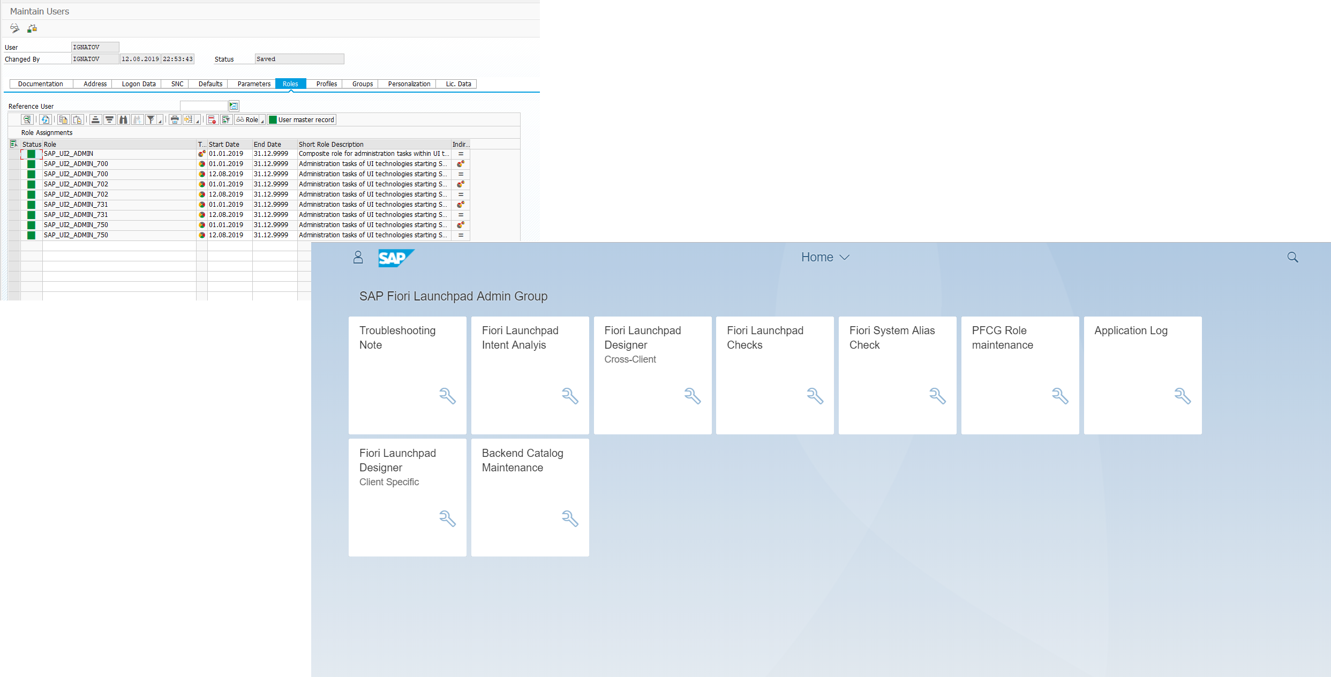
Task: Switch to the Logon Data tab
Action: [x=138, y=84]
